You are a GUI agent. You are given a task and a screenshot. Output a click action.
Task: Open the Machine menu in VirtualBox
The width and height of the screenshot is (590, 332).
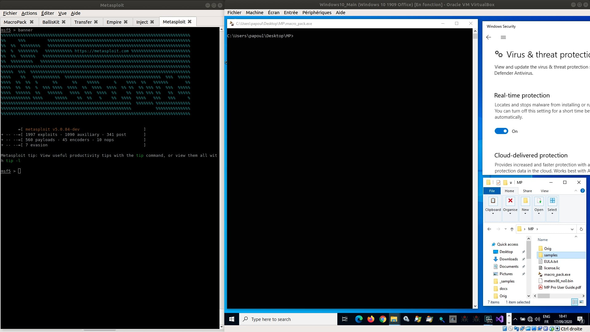[x=254, y=13]
